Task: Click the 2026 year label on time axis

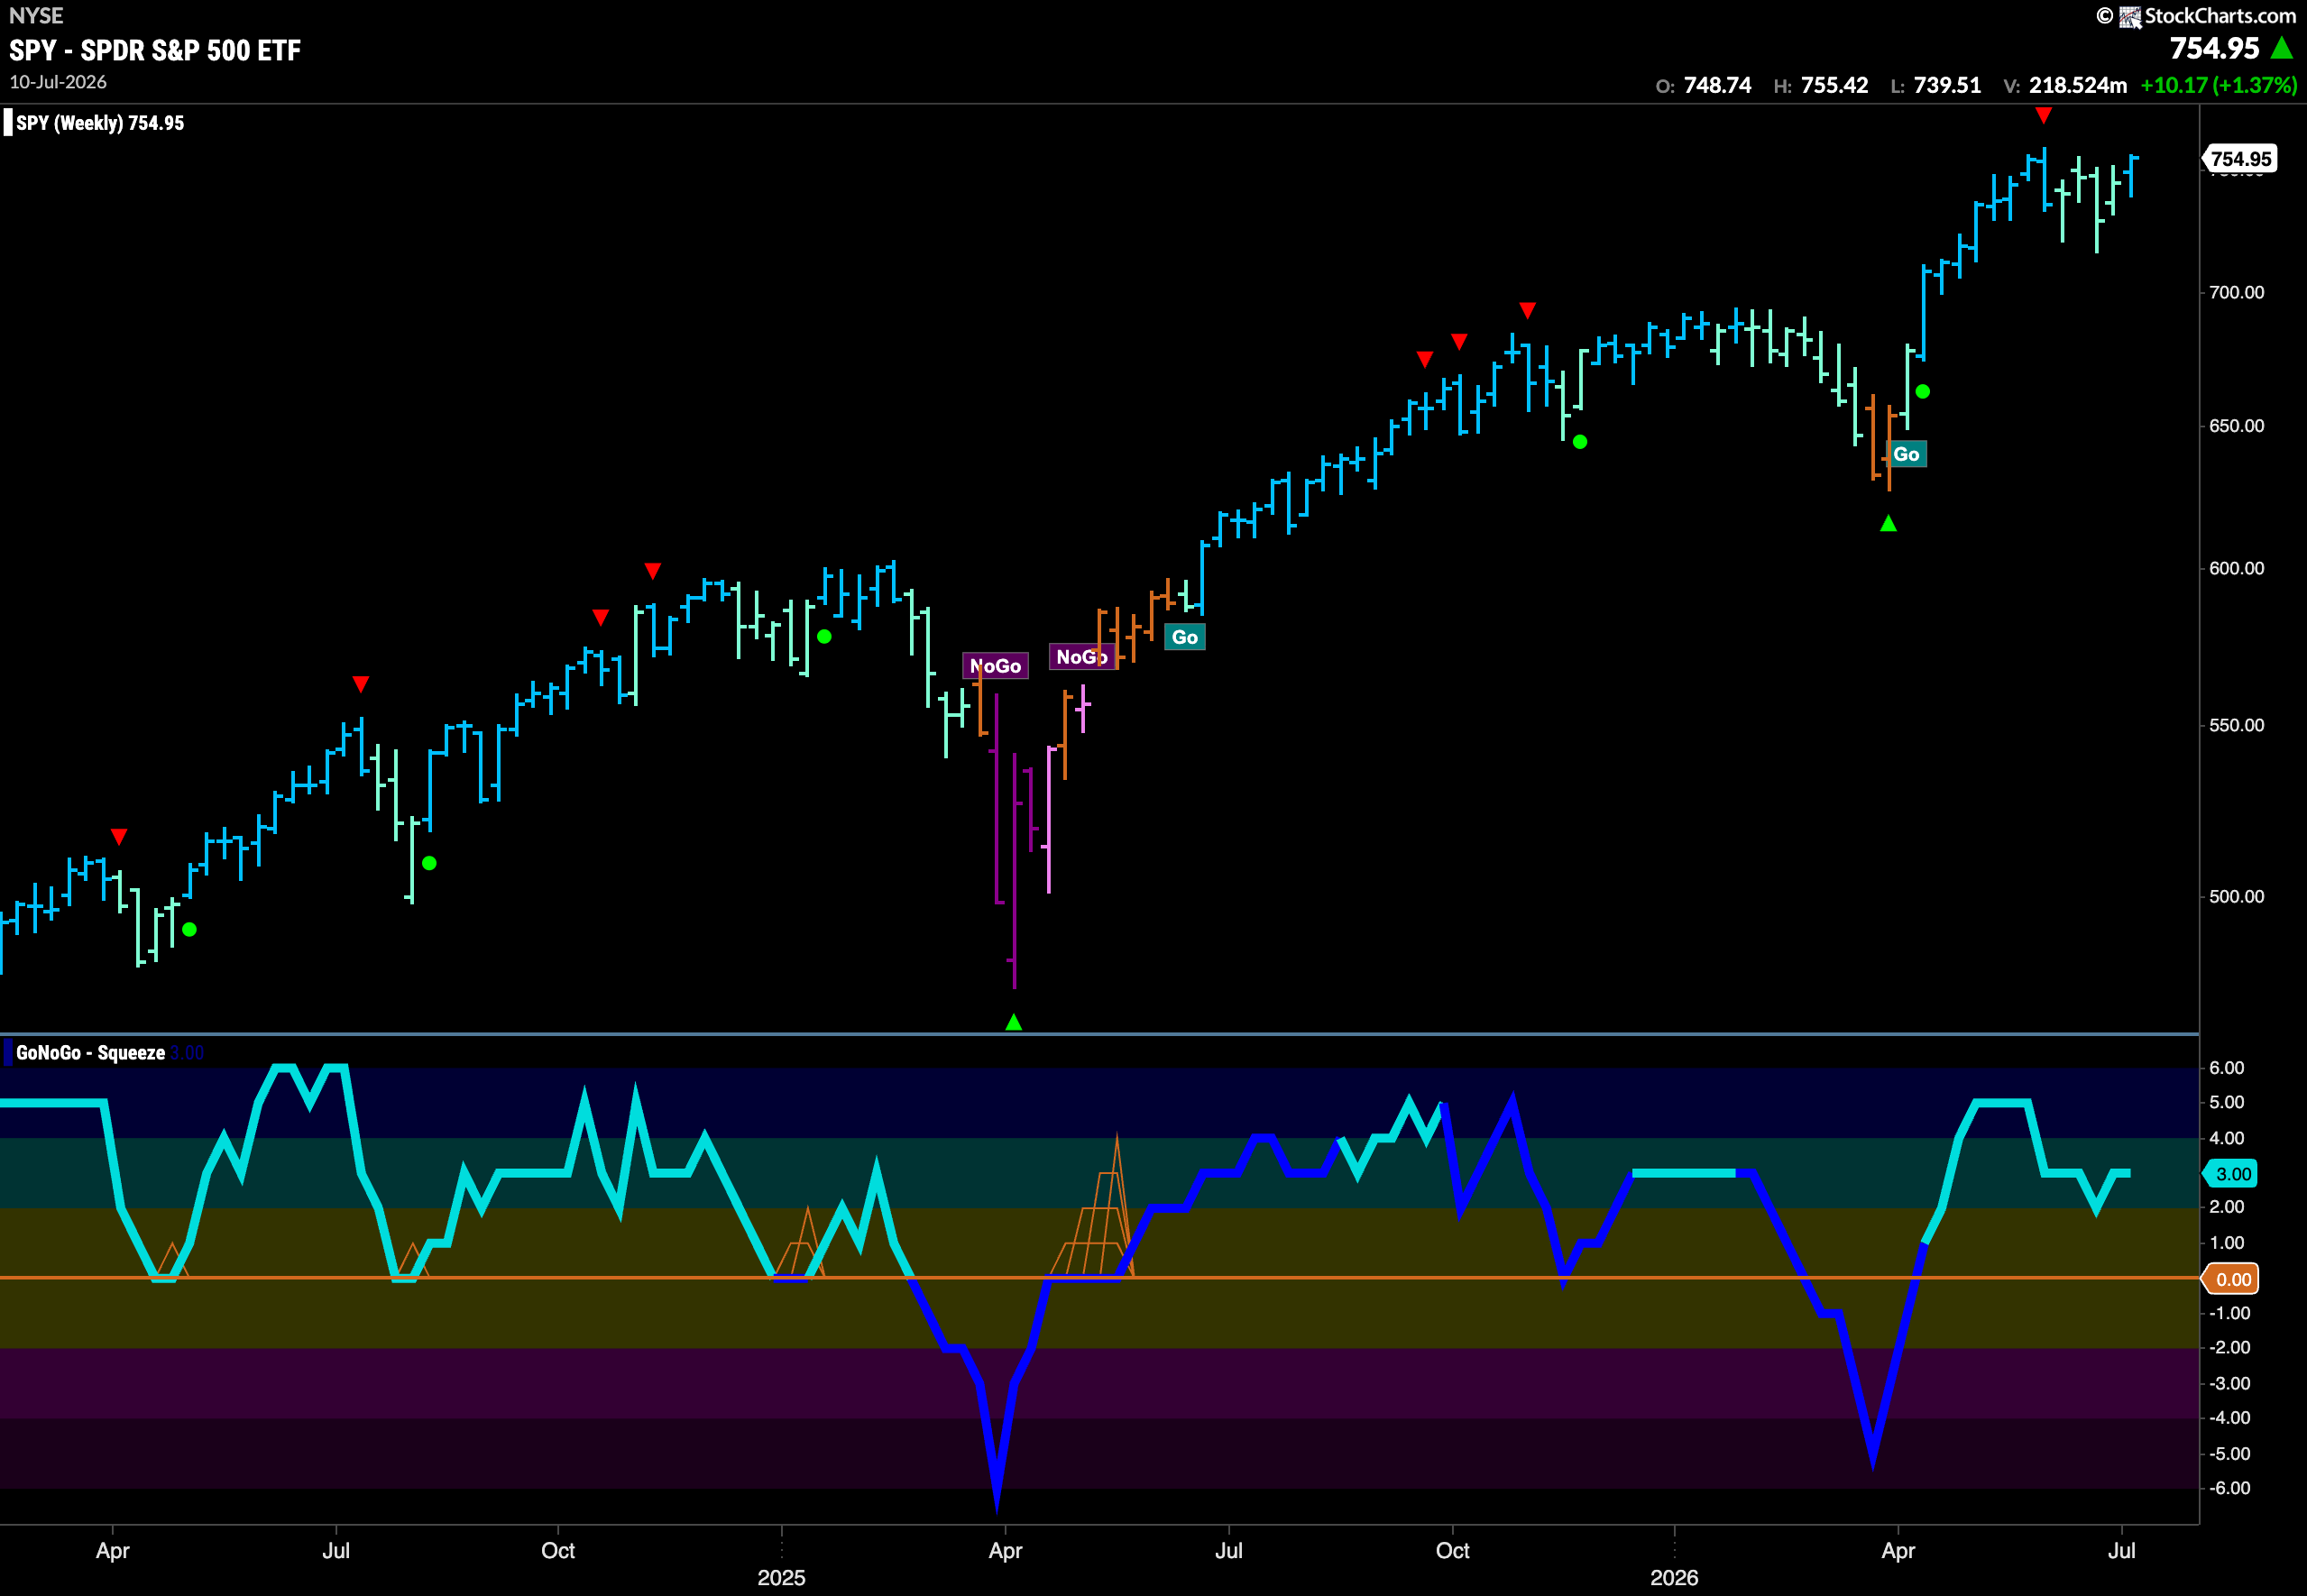Action: 1674,1578
